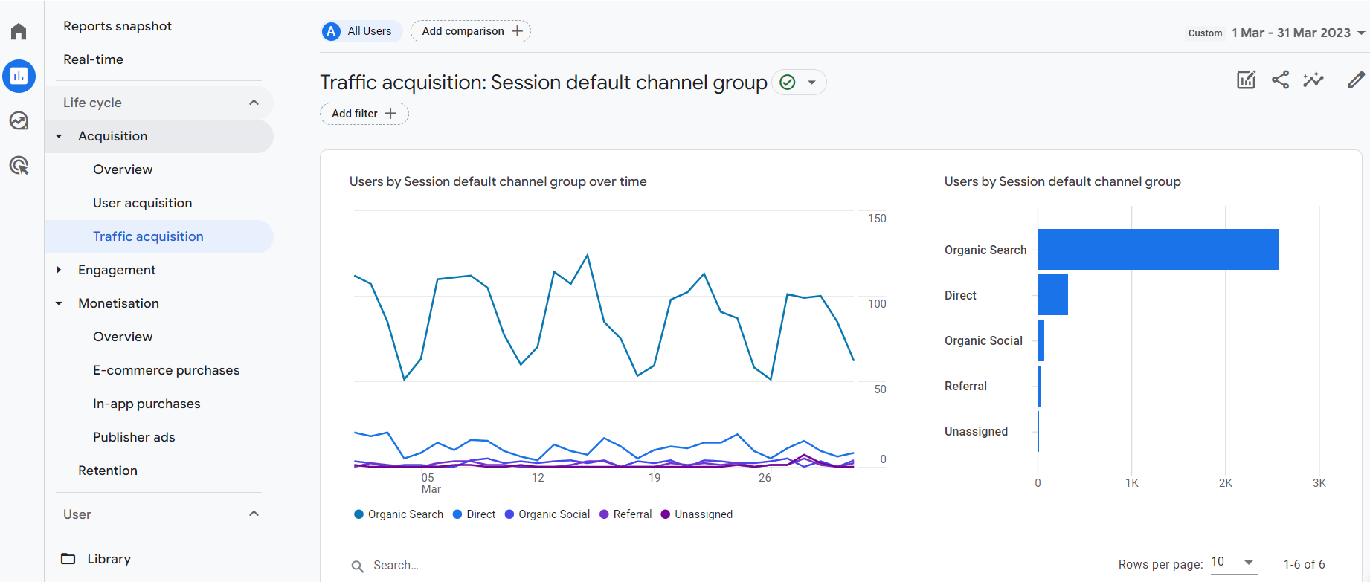Go to E-commerce purchases report
Image resolution: width=1370 pixels, height=582 pixels.
tap(166, 370)
